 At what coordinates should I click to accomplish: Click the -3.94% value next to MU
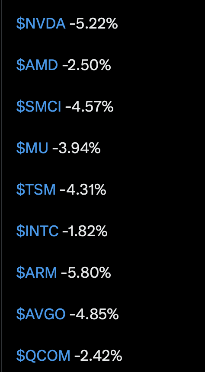pyautogui.click(x=77, y=148)
